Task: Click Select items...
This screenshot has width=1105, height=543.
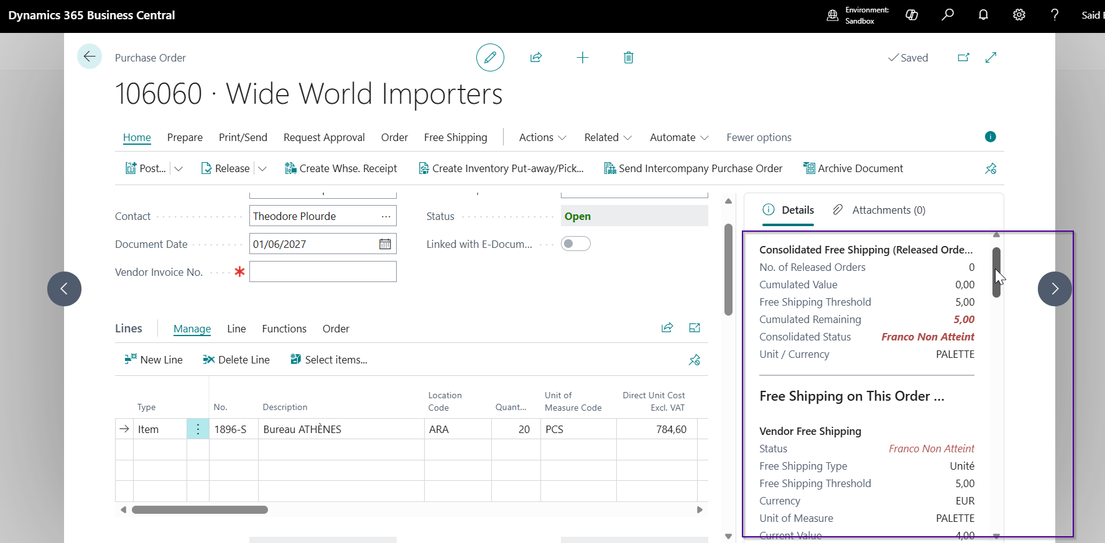Action: 329,360
